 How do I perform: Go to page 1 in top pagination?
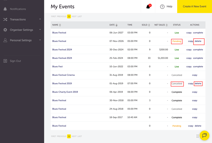[x=69, y=16]
